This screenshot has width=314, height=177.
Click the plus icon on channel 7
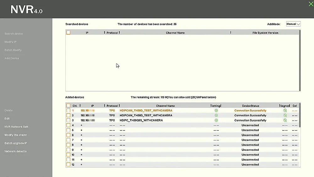point(81,140)
